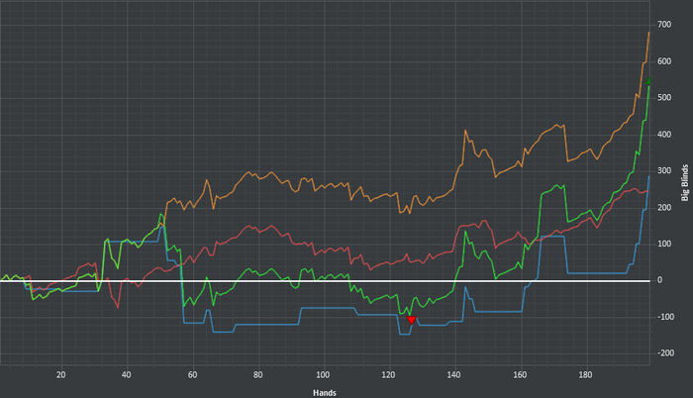Click the 160 hands x-axis tick label
The width and height of the screenshot is (693, 398).
(520, 374)
